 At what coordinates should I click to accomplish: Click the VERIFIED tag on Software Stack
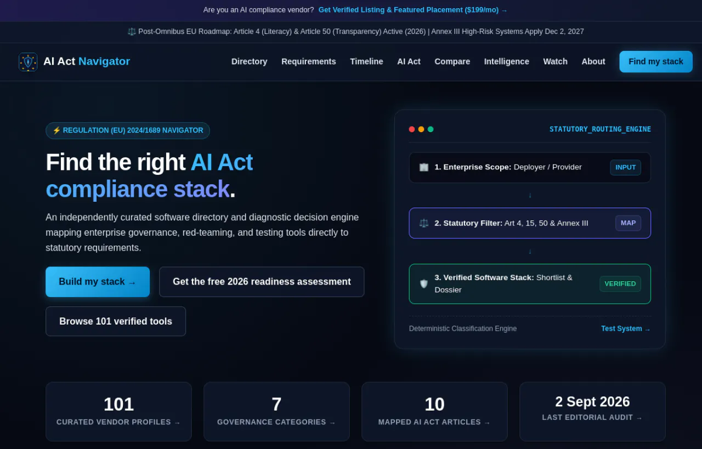[620, 284]
